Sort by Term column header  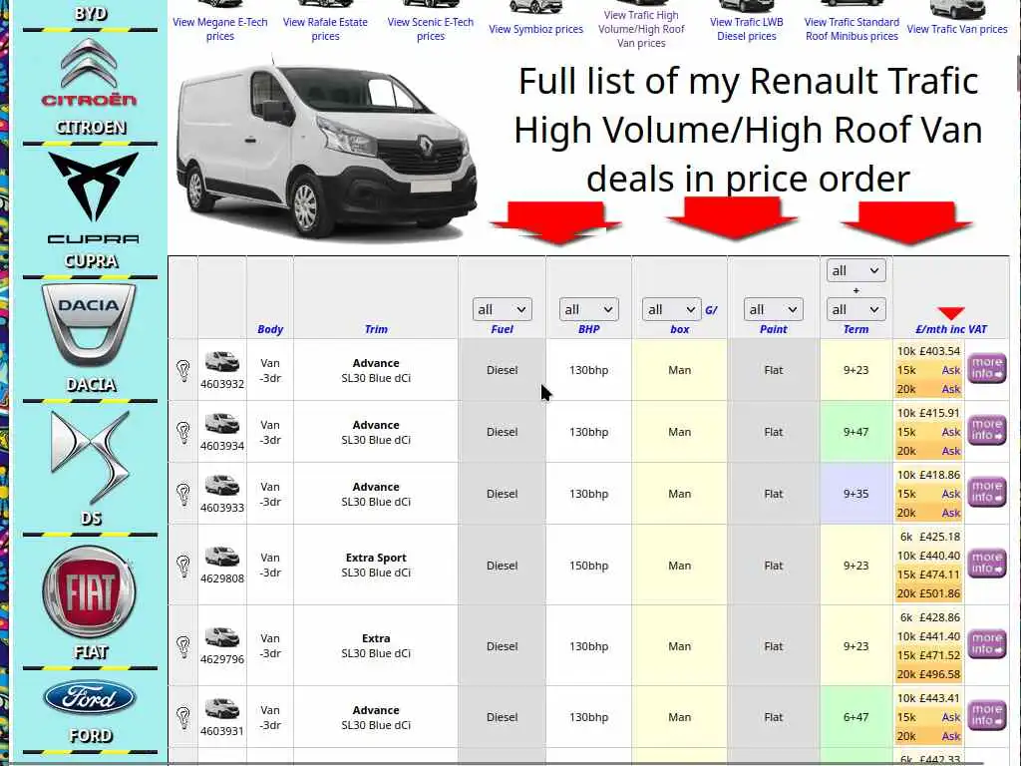855,329
